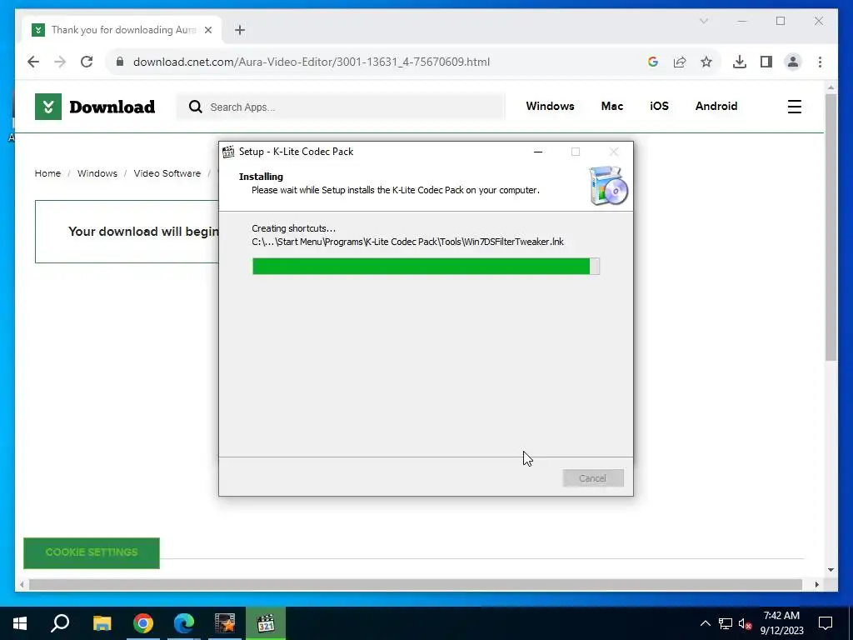Toggle Chrome side panel
Image resolution: width=853 pixels, height=640 pixels.
coord(766,62)
